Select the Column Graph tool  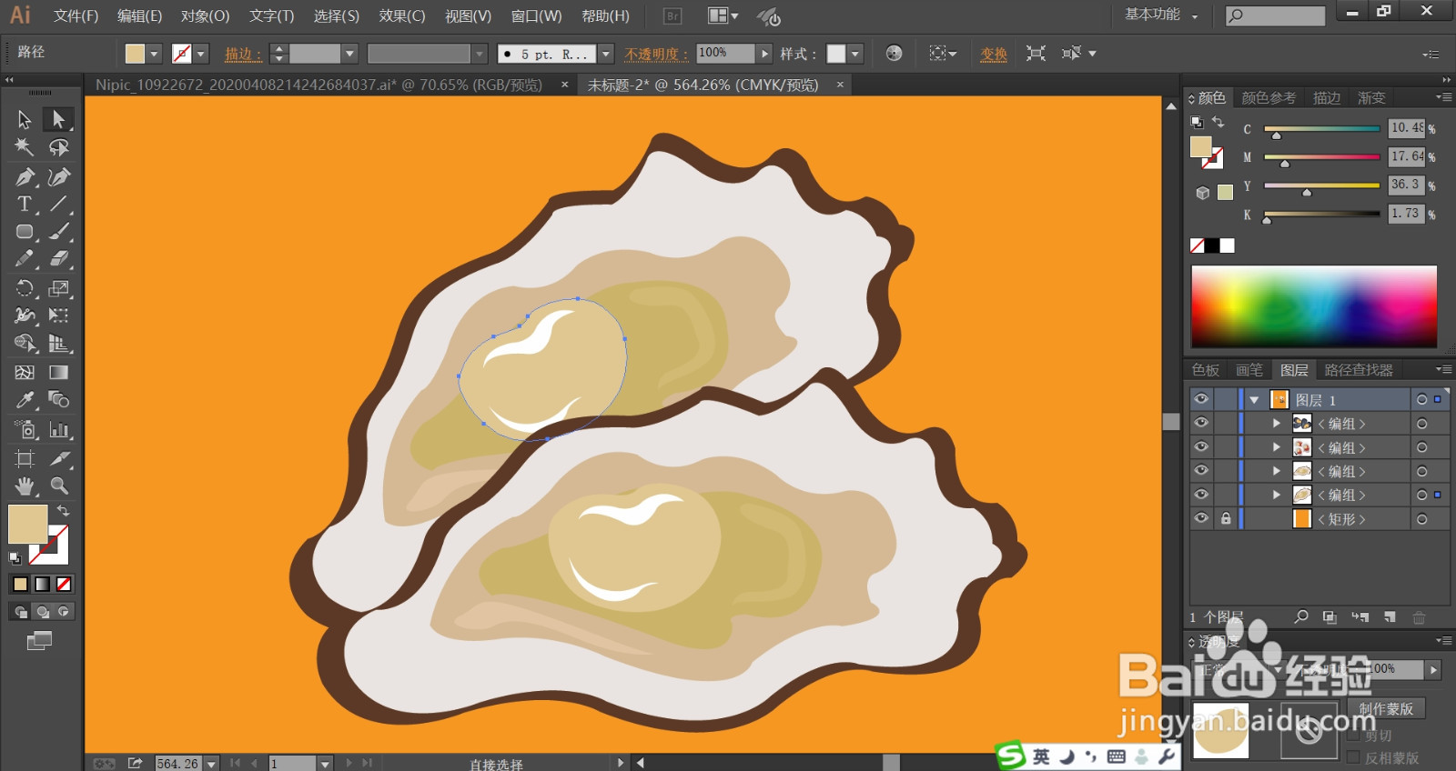59,429
